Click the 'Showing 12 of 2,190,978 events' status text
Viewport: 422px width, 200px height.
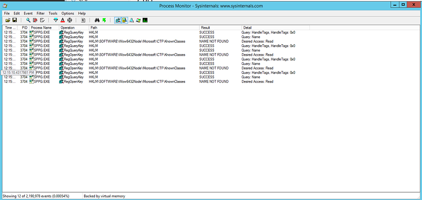36,196
